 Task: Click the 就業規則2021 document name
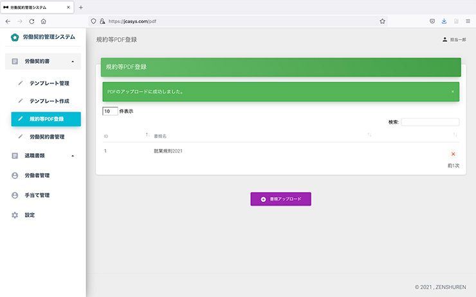168,151
